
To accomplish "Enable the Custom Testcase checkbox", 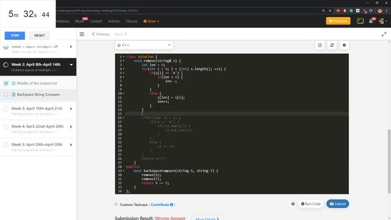I will (x=116, y=204).
